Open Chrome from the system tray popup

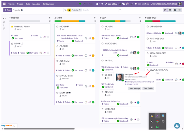(x=157, y=121)
